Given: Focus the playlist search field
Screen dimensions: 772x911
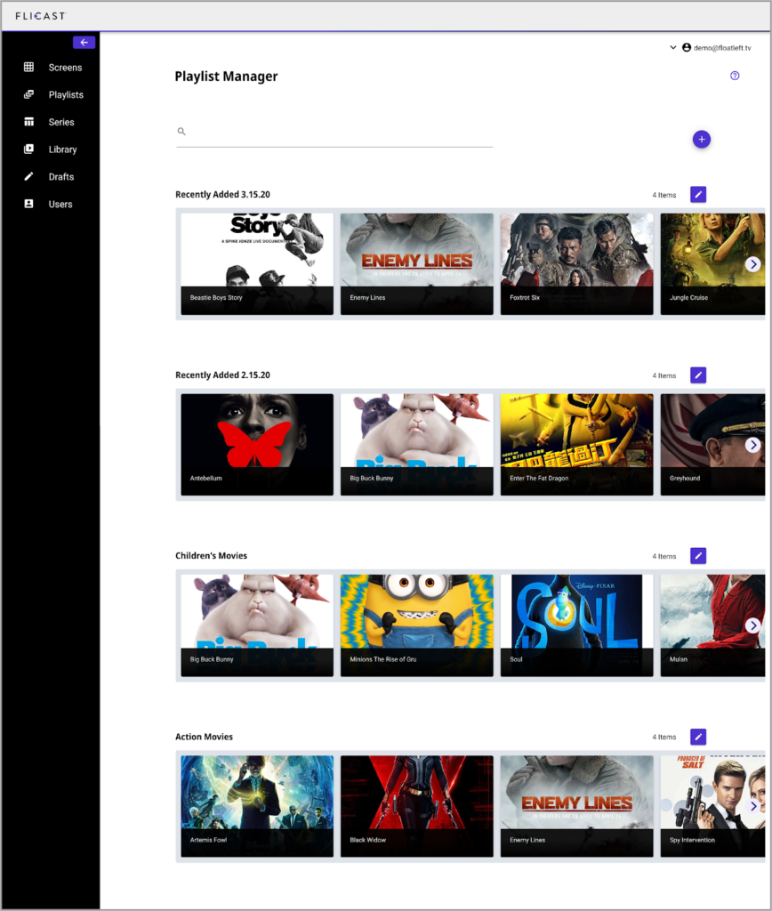Looking at the screenshot, I should (x=334, y=133).
